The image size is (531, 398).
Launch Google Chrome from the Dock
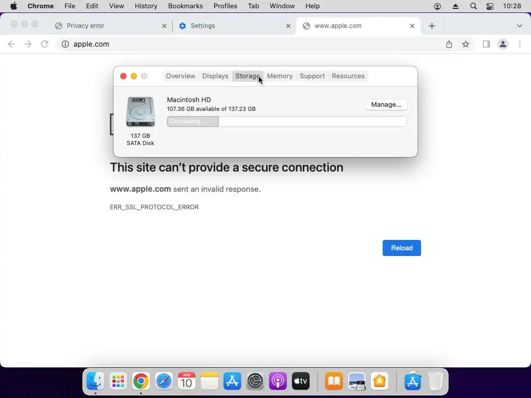[141, 381]
